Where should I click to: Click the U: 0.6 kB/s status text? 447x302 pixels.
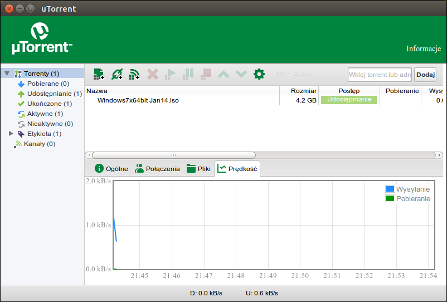point(262,293)
